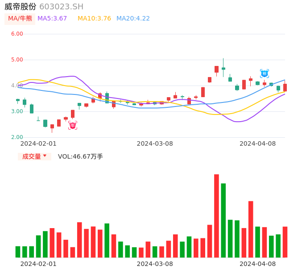This screenshot has width=306, height=270.
Task: Click the tallest green volume bar
Action: click(x=223, y=220)
